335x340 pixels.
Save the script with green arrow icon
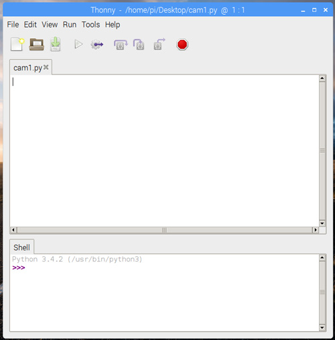point(56,44)
